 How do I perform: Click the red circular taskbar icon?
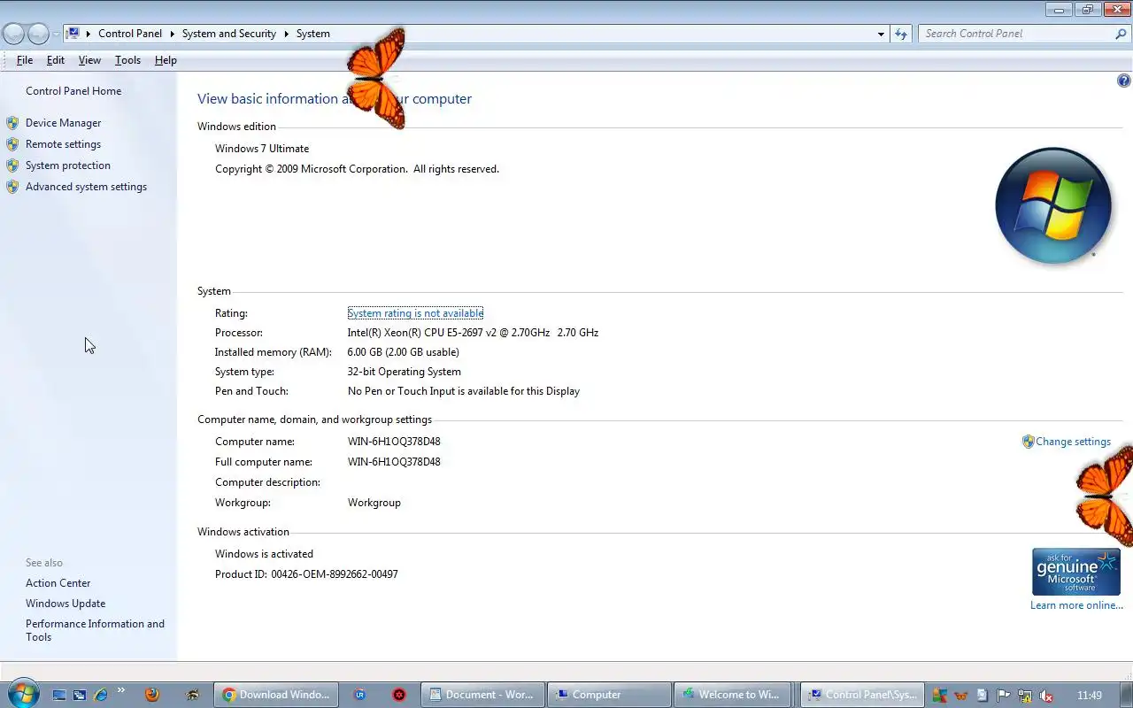click(x=399, y=695)
